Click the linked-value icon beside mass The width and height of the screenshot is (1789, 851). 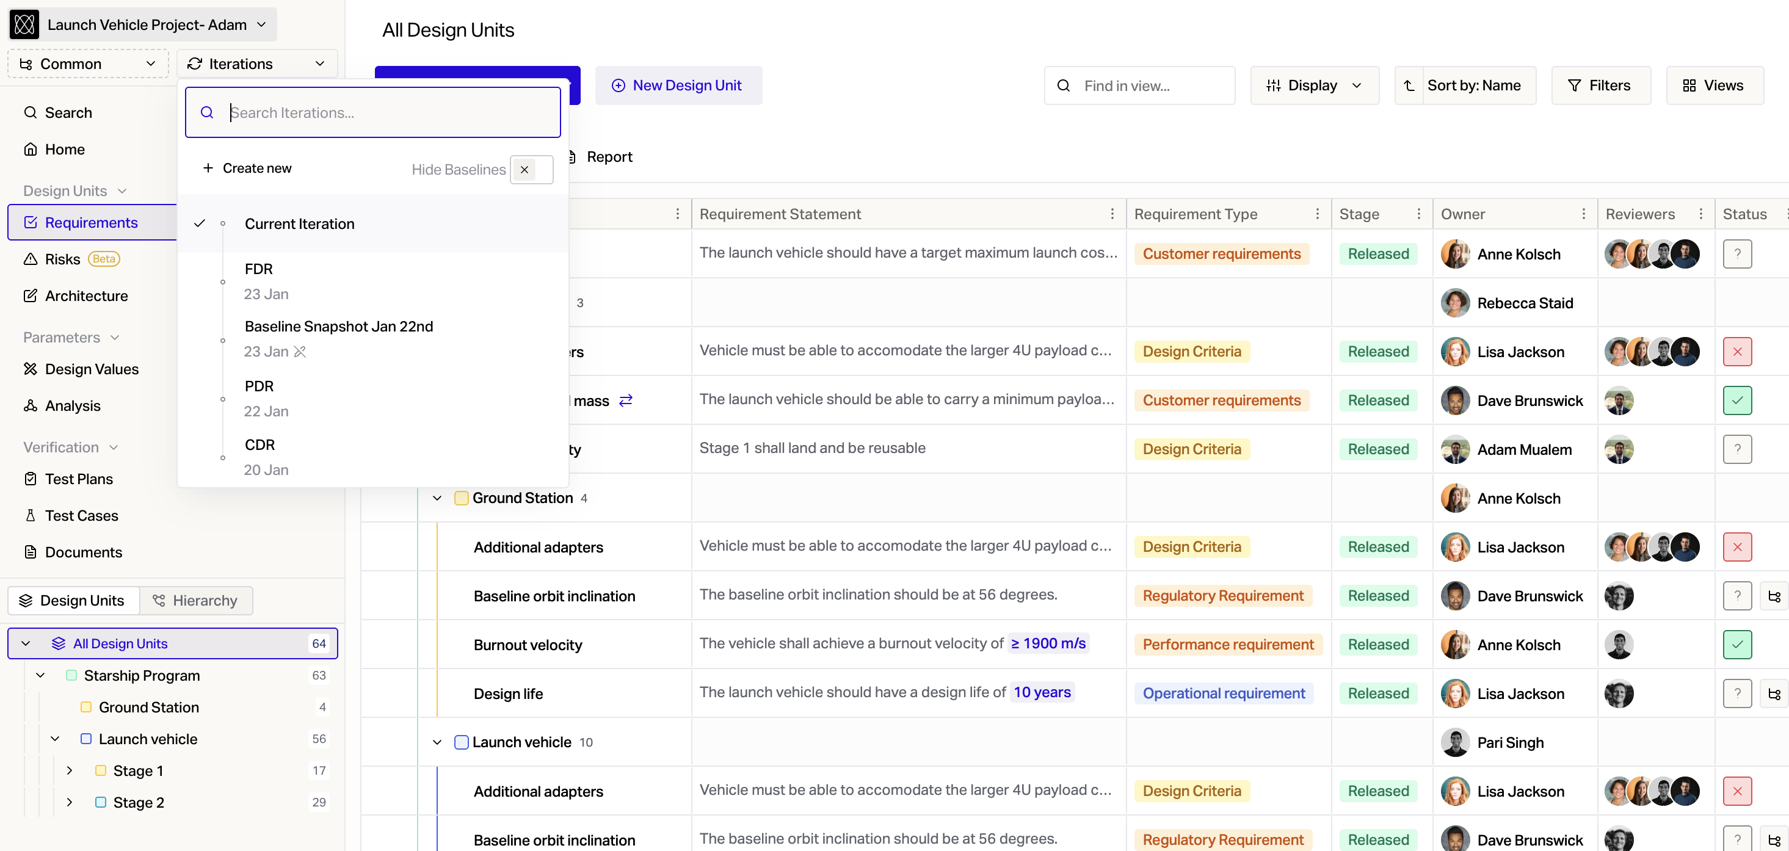pos(626,400)
